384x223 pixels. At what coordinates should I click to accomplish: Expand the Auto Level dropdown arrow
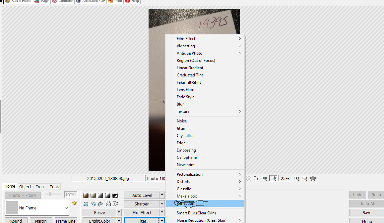(162, 195)
